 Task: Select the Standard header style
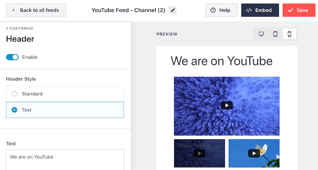click(x=65, y=94)
